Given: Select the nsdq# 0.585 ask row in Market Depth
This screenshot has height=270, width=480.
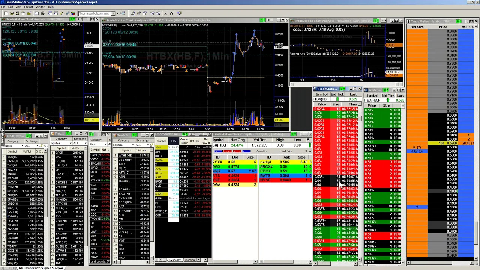Looking at the screenshot, I should click(285, 162).
